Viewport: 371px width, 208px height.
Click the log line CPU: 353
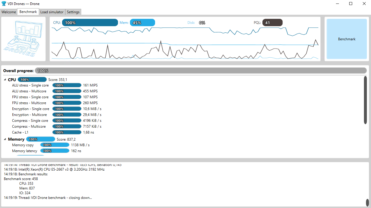tap(26, 184)
